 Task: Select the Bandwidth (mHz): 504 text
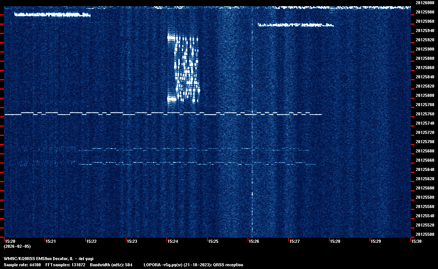click(111, 265)
